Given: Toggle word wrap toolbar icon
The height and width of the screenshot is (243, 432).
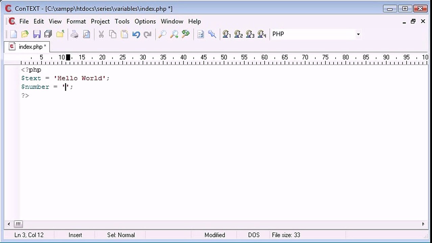Looking at the screenshot, I should click(201, 34).
